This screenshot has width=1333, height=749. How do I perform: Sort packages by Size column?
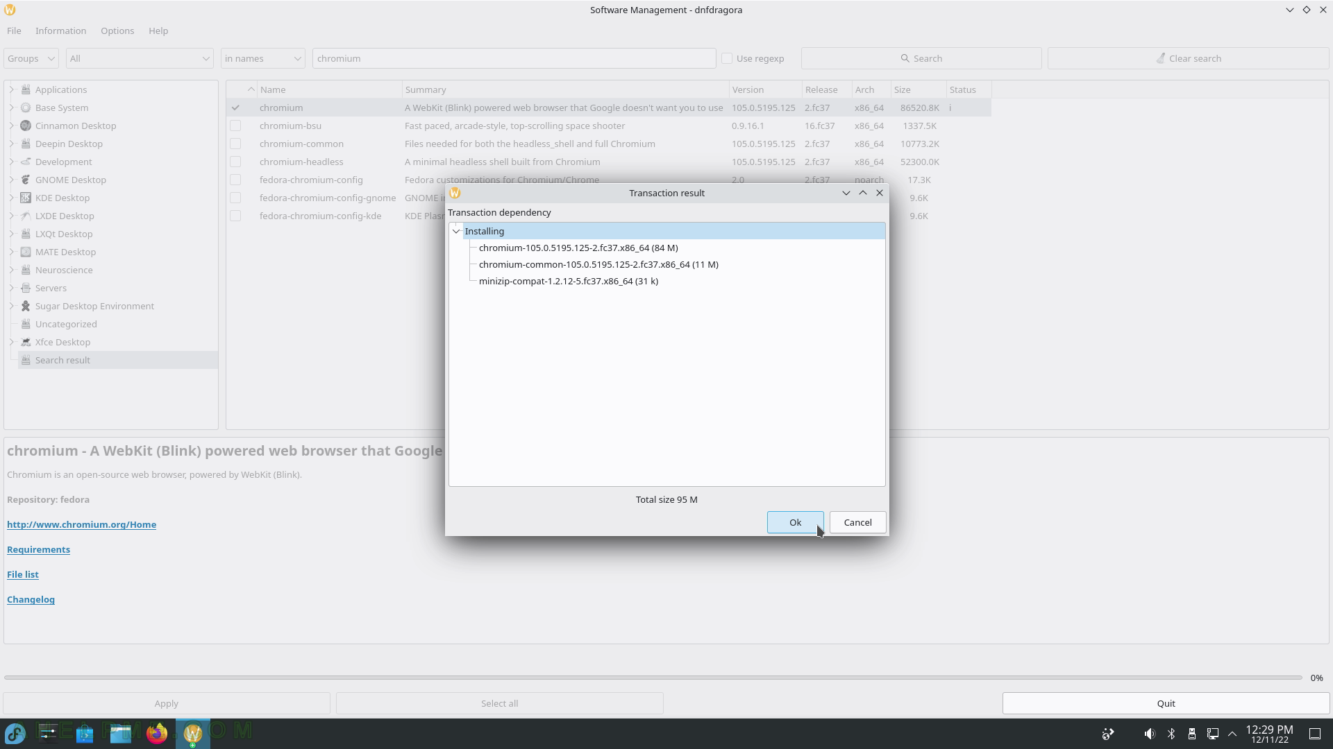[919, 89]
